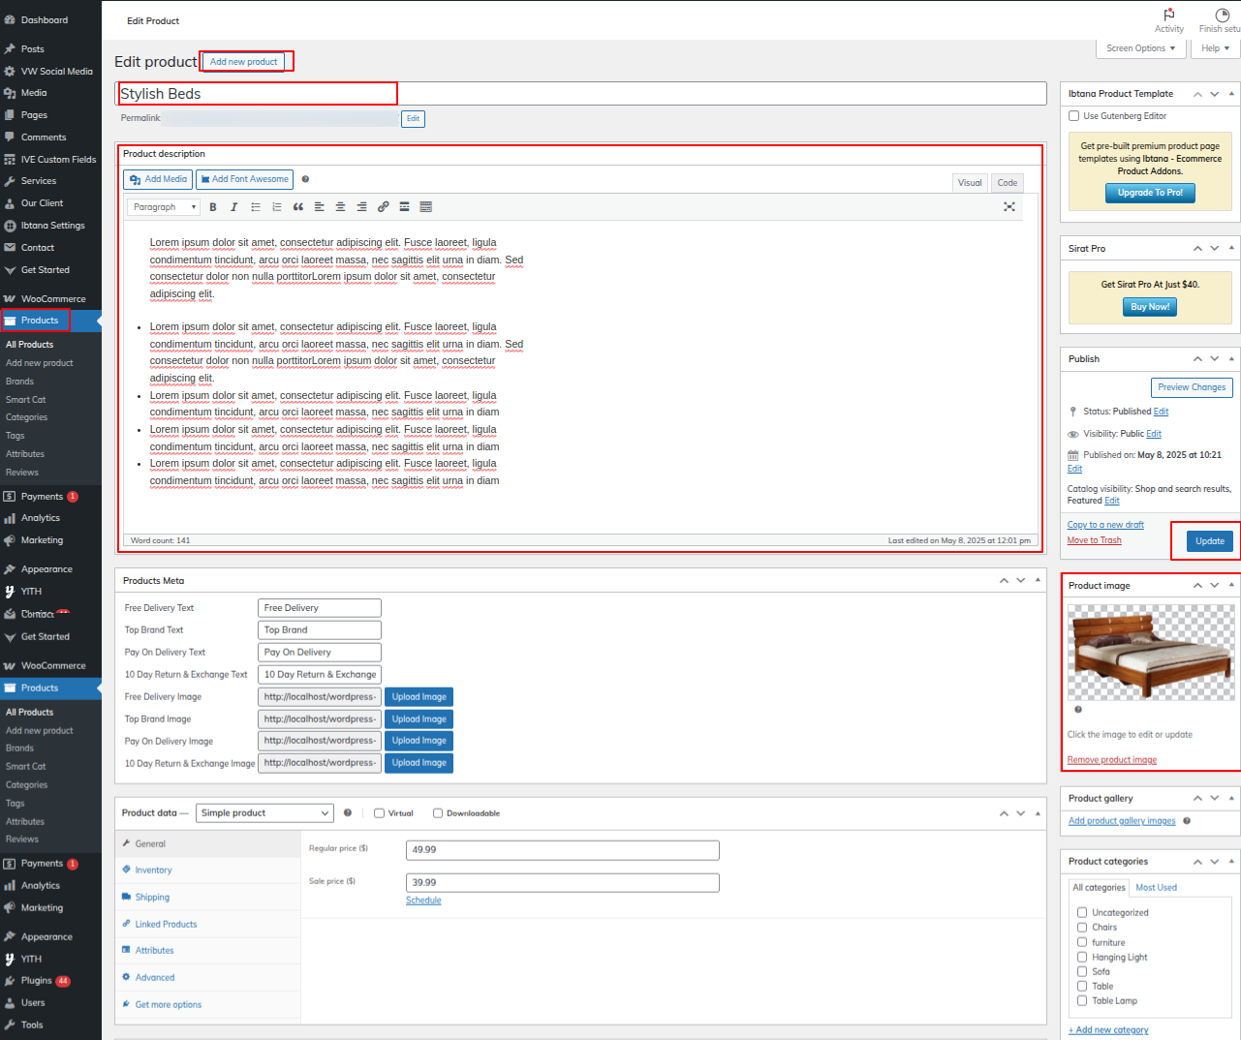Open the Paragraph format dropdown
Image resolution: width=1241 pixels, height=1040 pixels.
coord(164,207)
